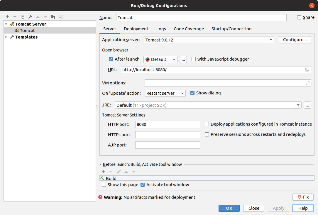Expand the Templates tree node

pos(6,37)
